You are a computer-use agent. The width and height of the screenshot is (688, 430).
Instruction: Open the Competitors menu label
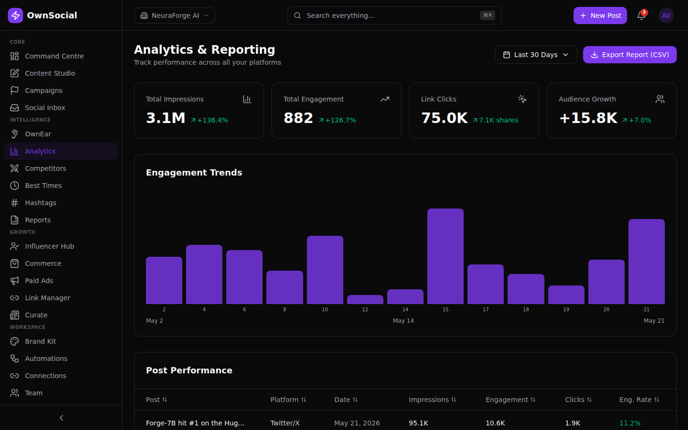[46, 169]
